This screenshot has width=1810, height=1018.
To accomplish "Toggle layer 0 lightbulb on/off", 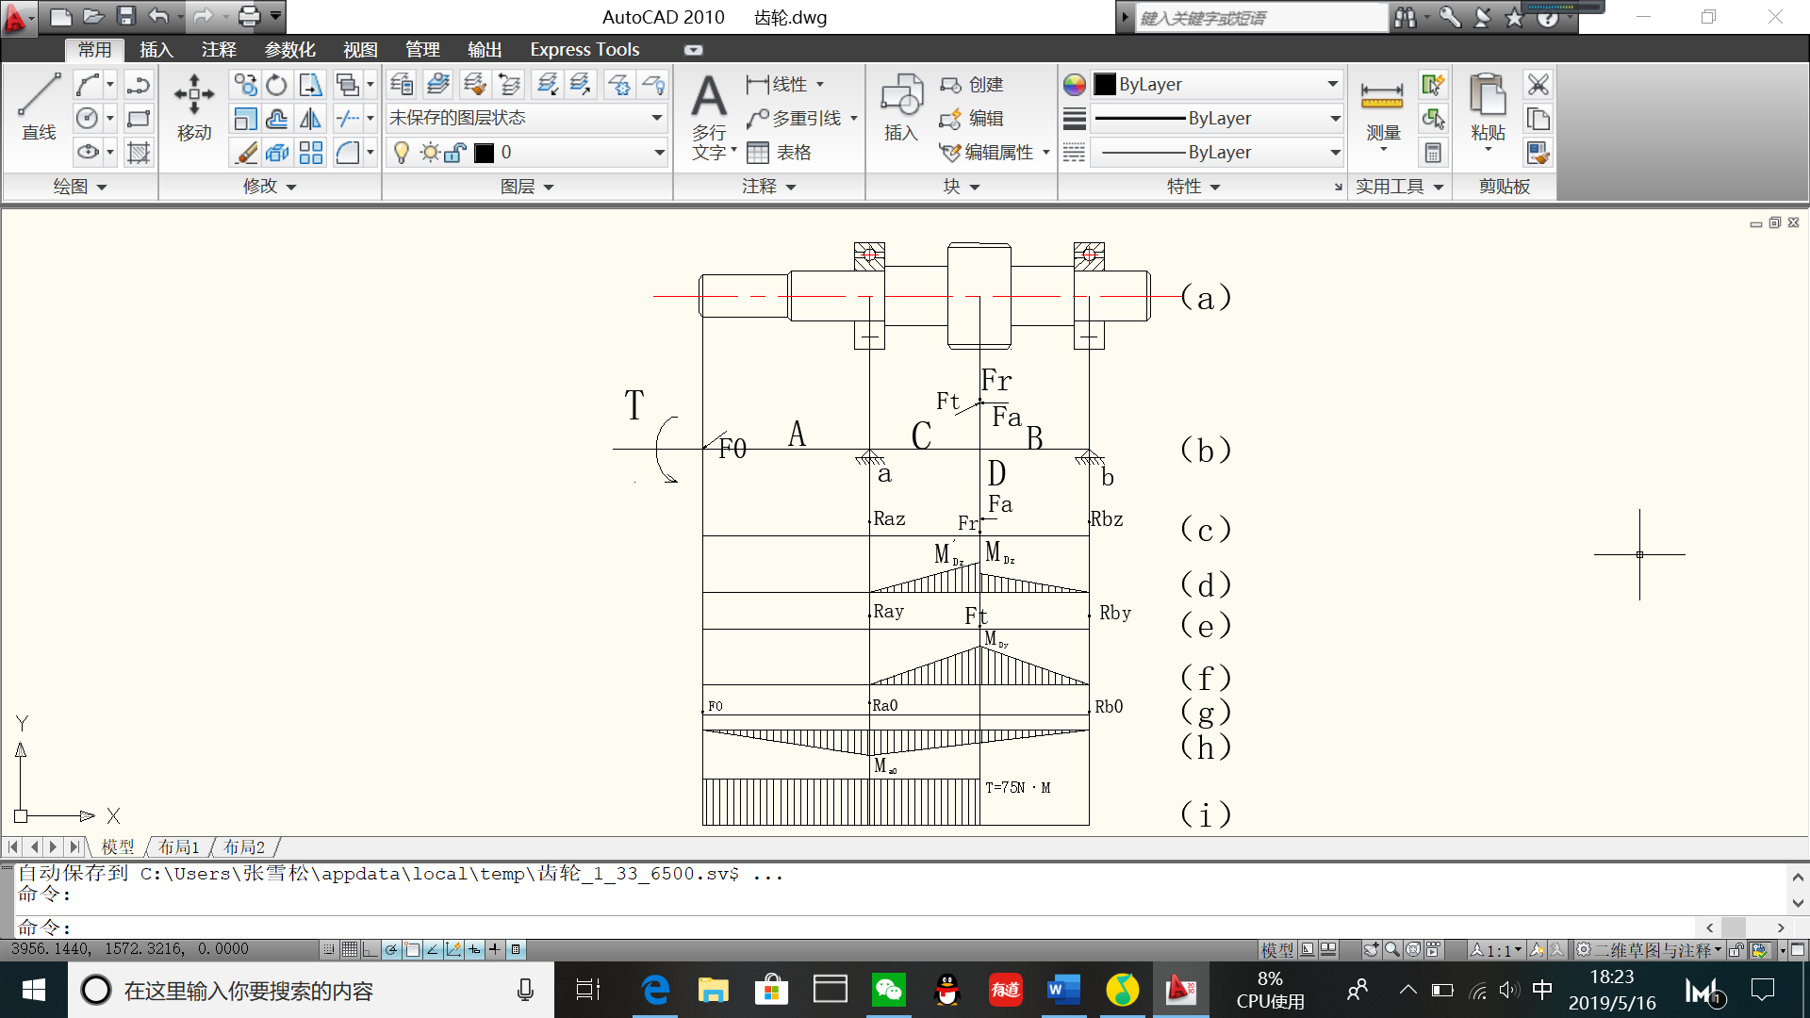I will pos(402,153).
